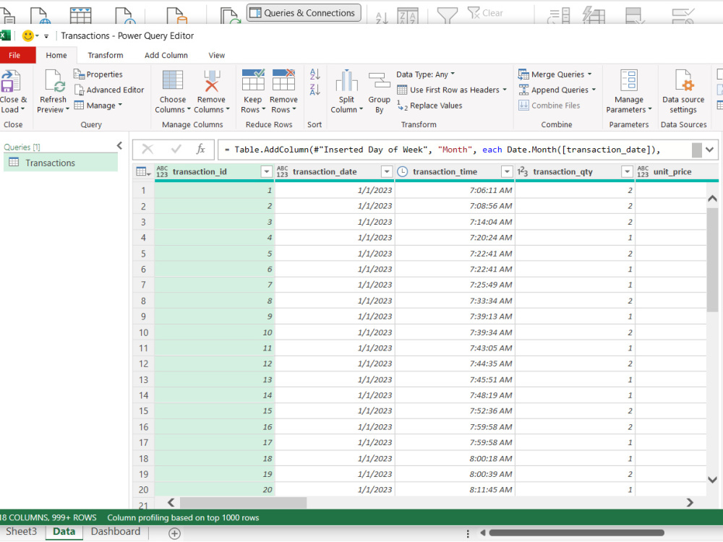Open the Add Column tab

(x=166, y=56)
